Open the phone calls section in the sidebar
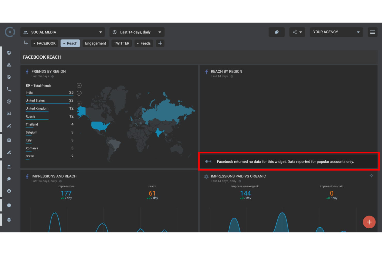 [x=9, y=89]
